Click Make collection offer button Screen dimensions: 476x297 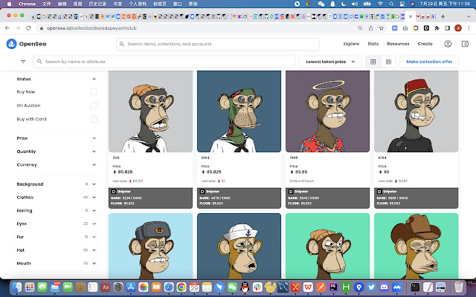pos(429,62)
